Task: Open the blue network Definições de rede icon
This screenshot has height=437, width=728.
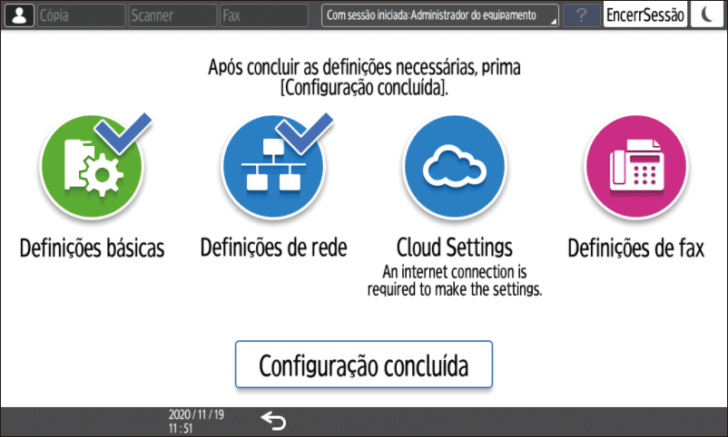Action: click(x=273, y=167)
